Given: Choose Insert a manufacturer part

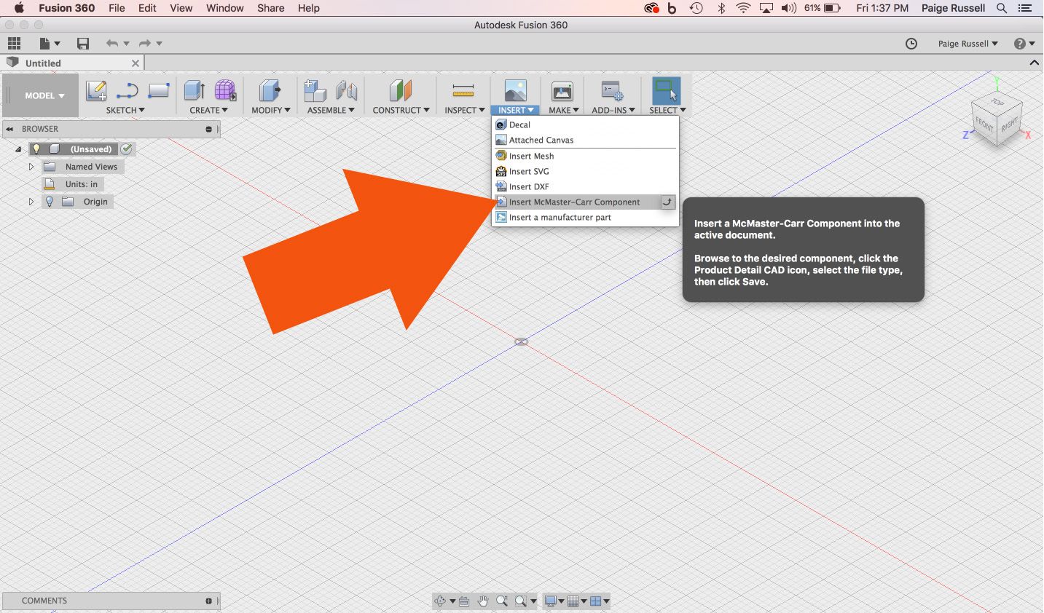Looking at the screenshot, I should click(586, 218).
